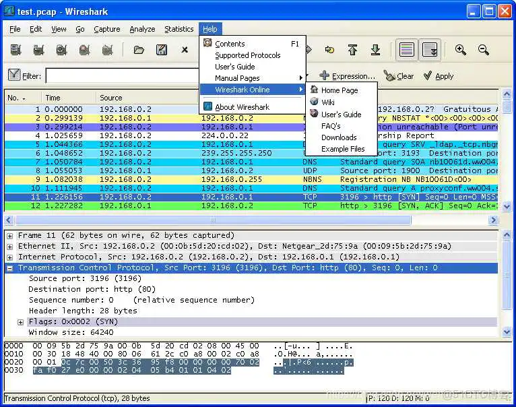This screenshot has width=516, height=407.
Task: Toggle colorize packet list icon
Action: (x=407, y=50)
